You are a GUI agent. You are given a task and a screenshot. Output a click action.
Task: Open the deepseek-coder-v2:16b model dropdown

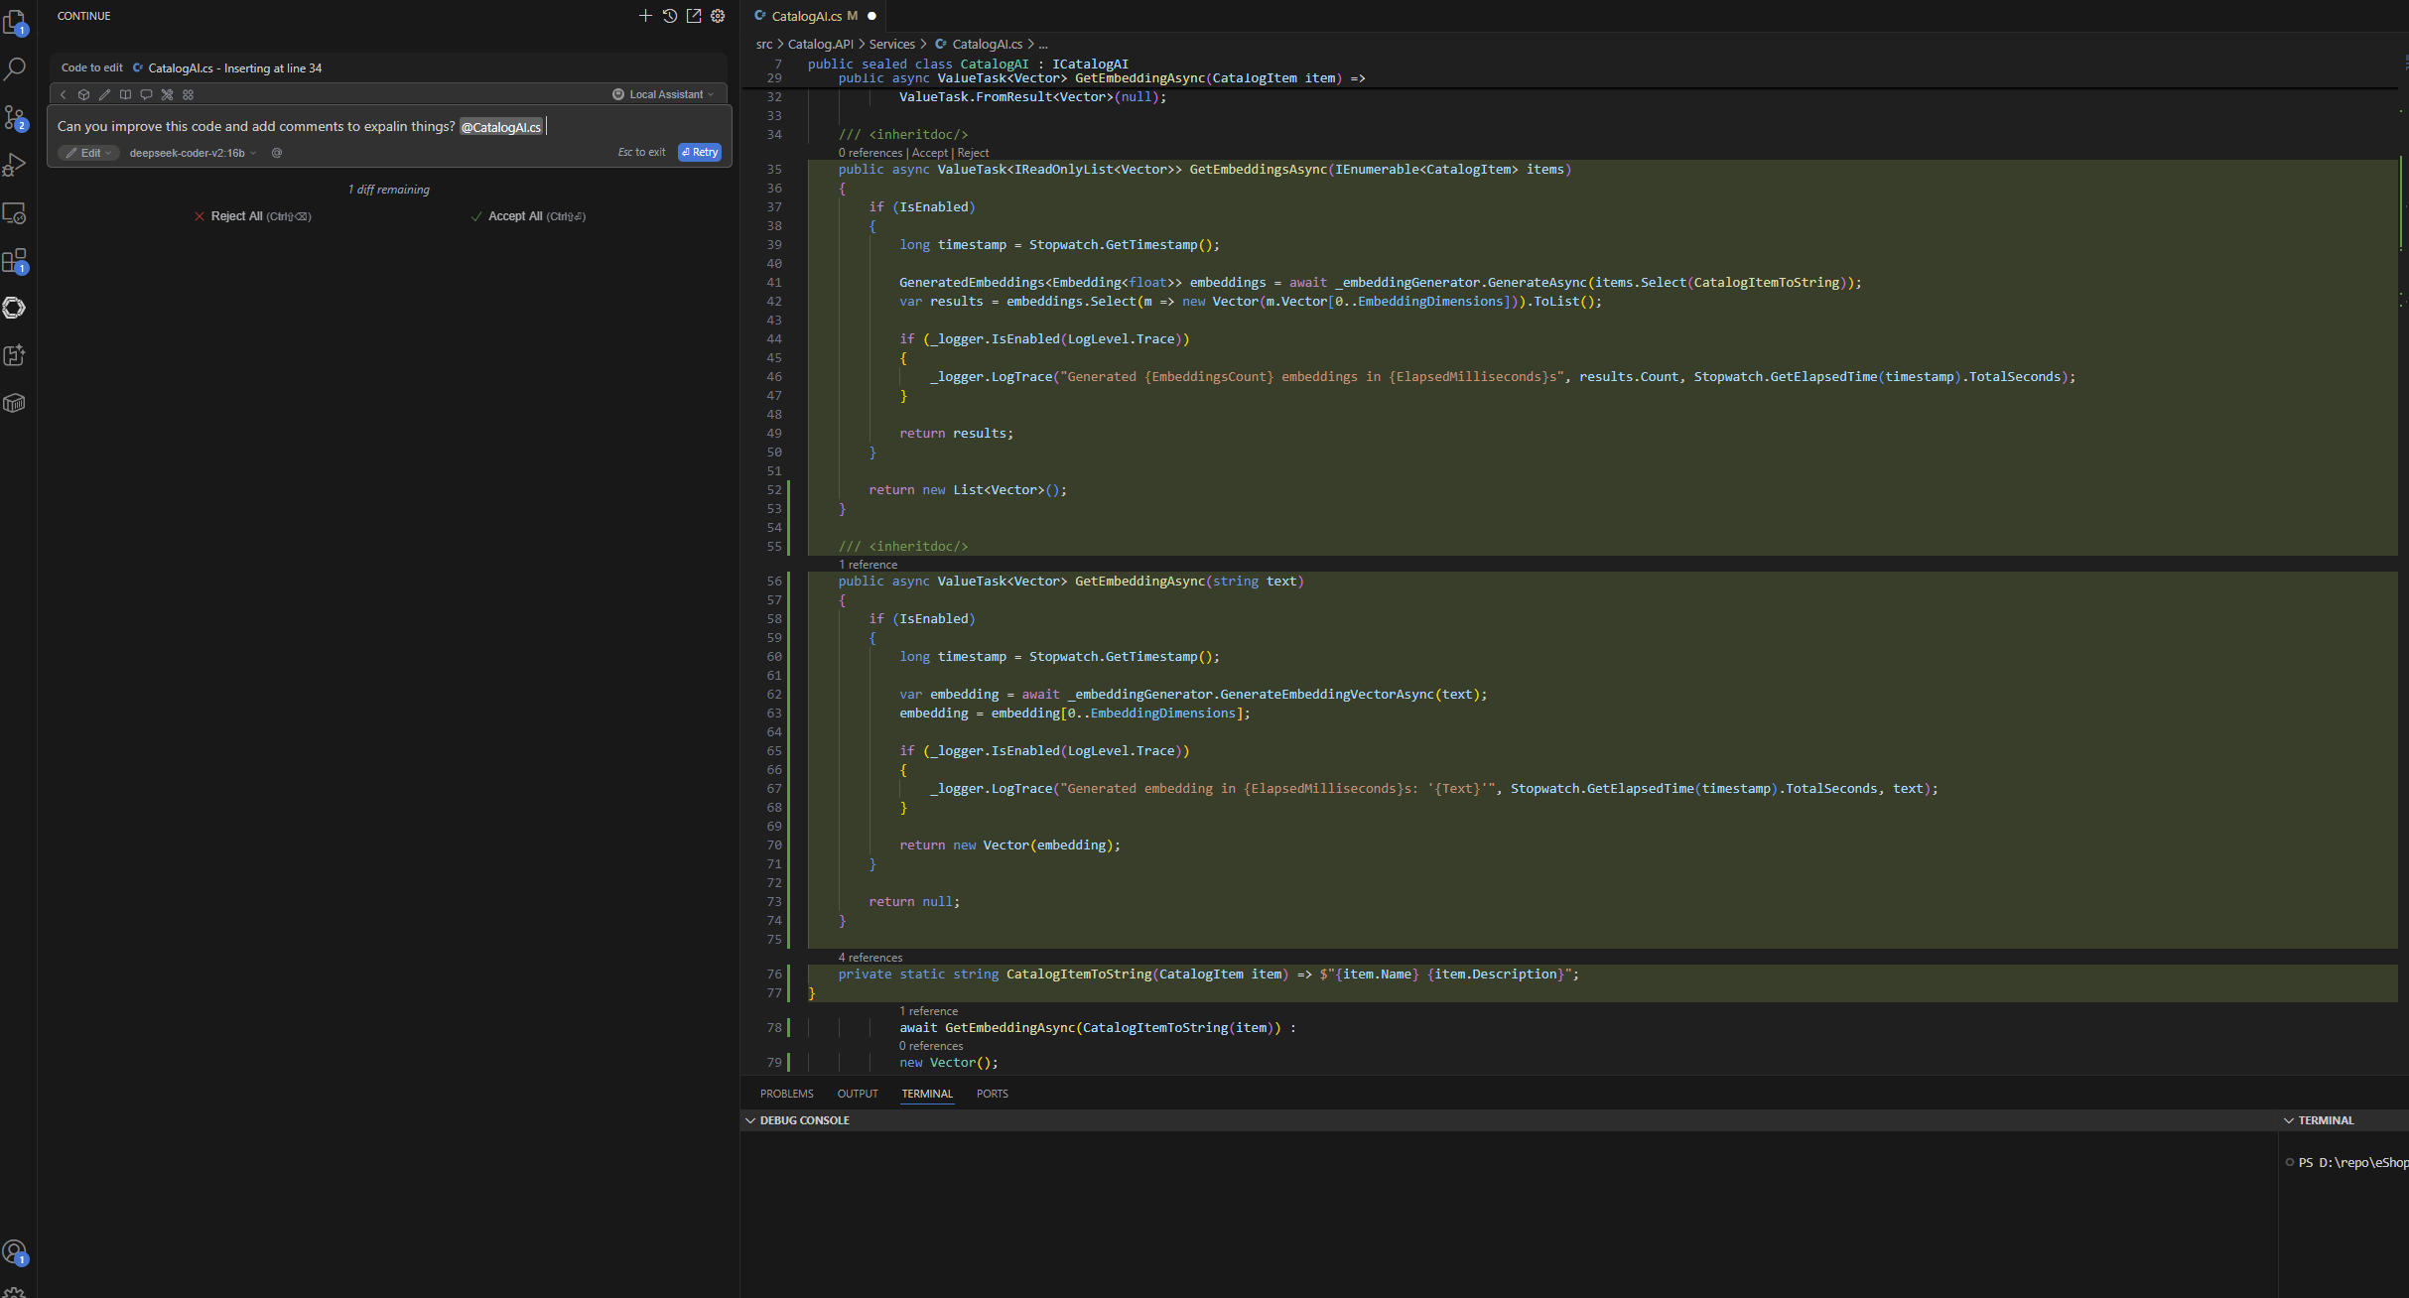tap(193, 153)
